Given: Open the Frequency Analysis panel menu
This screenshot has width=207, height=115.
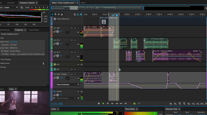Looking at the screenshot, I should click(37, 3).
